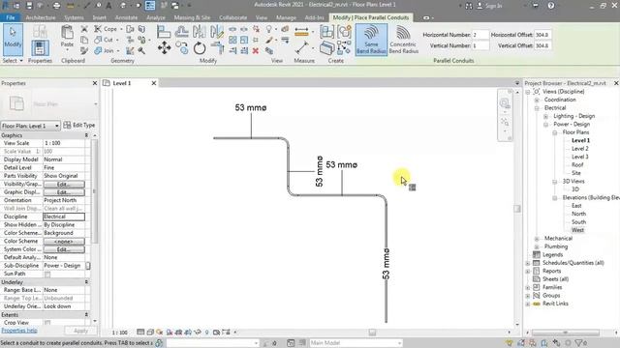
Task: Click the Cut geometry tool
Action: tap(104, 40)
